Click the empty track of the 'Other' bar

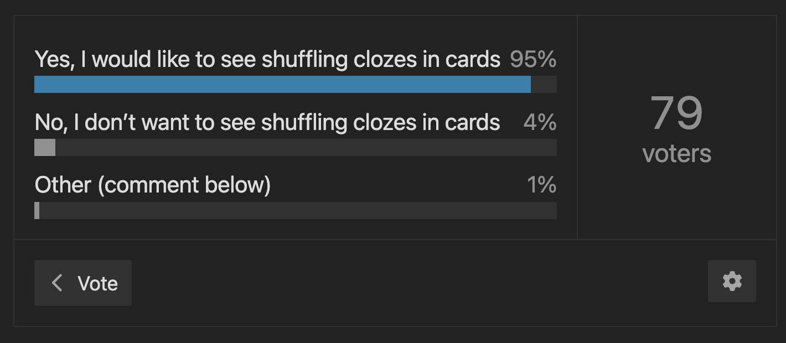coord(298,210)
